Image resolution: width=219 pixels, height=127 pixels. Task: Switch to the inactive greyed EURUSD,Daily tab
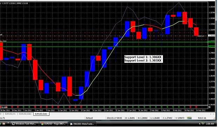(25, 114)
